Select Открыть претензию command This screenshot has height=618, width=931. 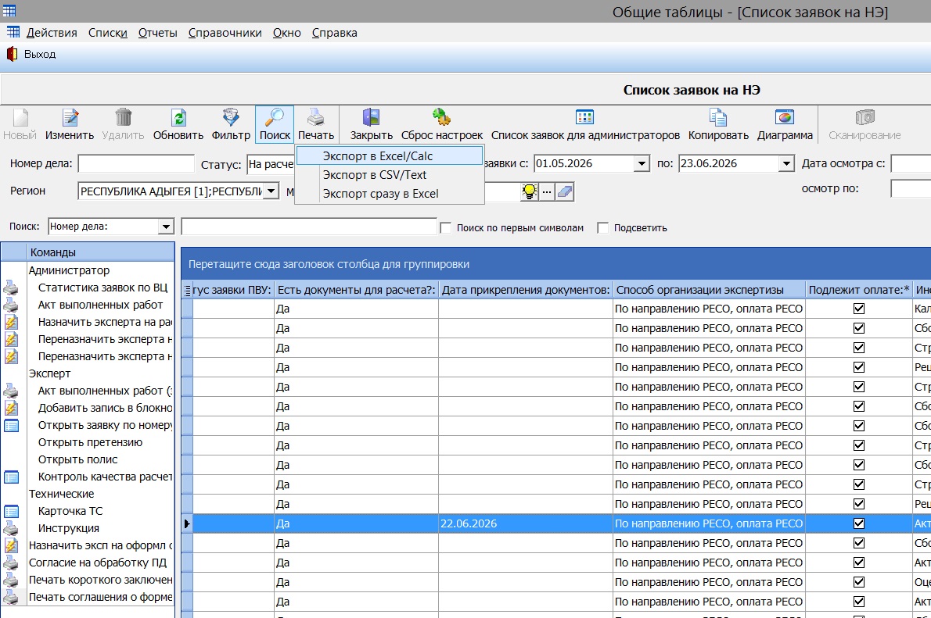coord(90,442)
